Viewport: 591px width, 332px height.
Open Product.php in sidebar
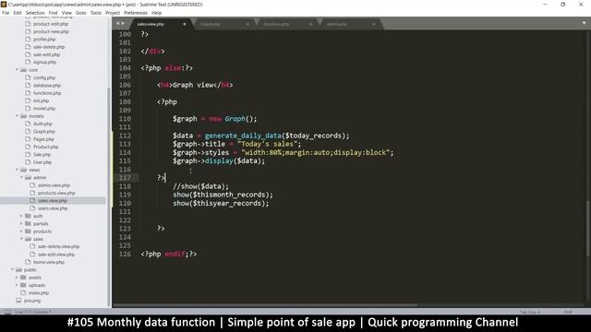click(45, 147)
